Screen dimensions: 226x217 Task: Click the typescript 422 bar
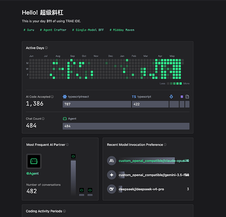point(150,104)
